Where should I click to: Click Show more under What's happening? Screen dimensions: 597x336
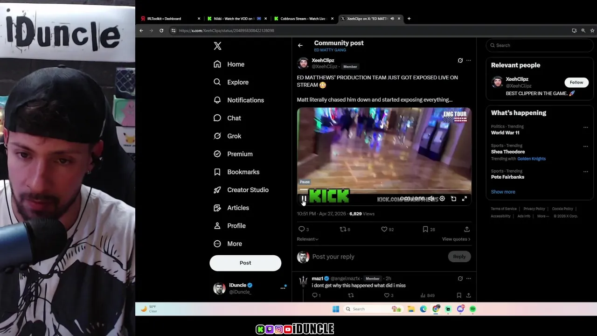pyautogui.click(x=503, y=192)
